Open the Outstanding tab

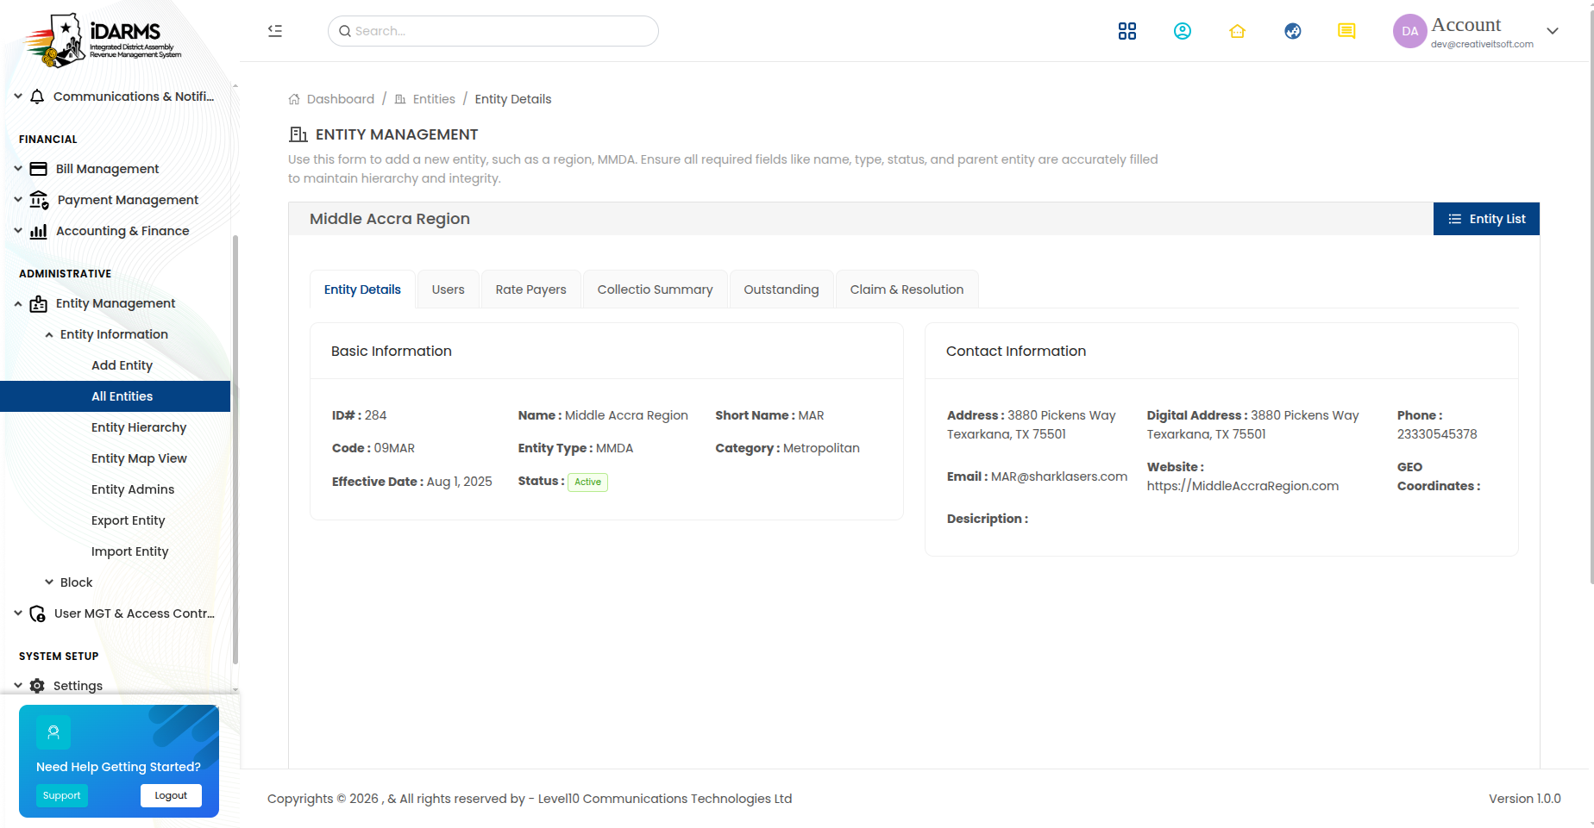[781, 289]
